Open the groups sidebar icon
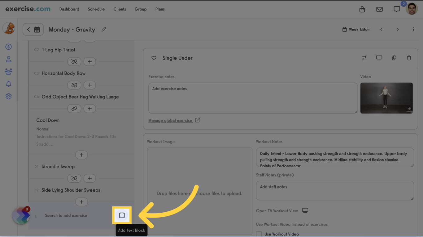Screen dimensions: 423x237 [x=9, y=71]
